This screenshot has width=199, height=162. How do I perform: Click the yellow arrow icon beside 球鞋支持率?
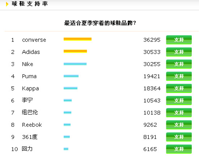tap(7, 4)
